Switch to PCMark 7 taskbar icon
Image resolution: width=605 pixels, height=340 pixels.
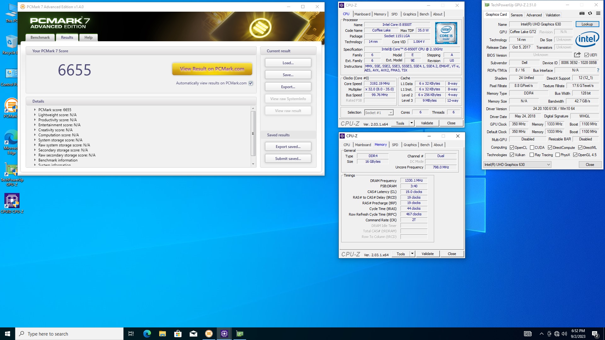tap(209, 334)
